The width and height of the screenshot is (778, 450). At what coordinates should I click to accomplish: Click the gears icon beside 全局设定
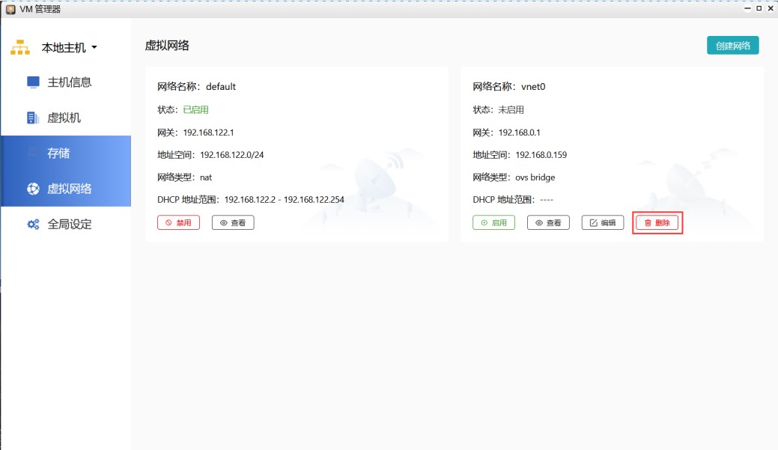point(33,224)
